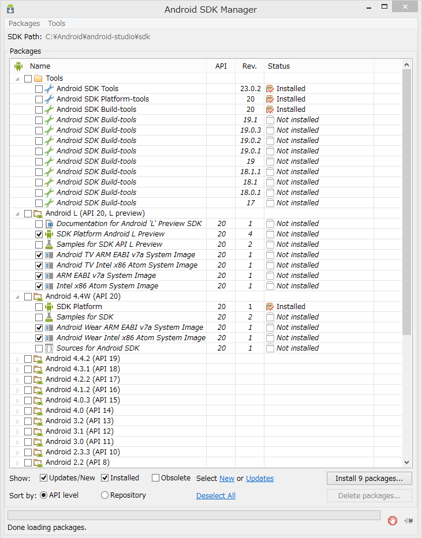Click the progress bar at bottom
422x538 pixels.
[193, 515]
